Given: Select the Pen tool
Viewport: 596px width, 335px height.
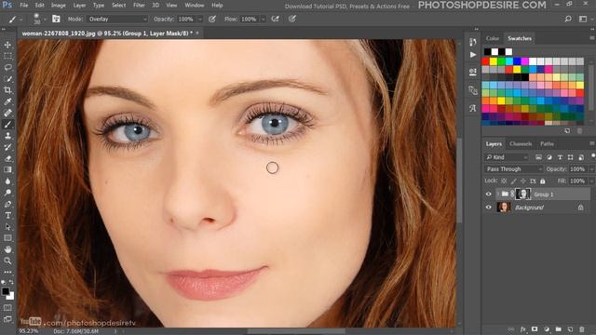Looking at the screenshot, I should tap(7, 204).
